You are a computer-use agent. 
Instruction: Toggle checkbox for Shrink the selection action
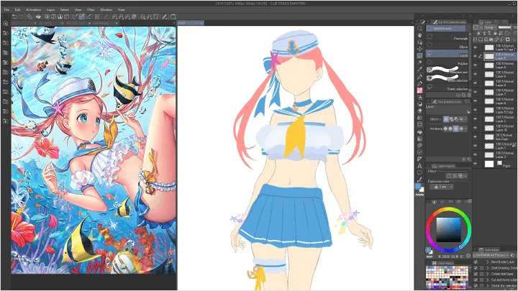click(x=476, y=286)
